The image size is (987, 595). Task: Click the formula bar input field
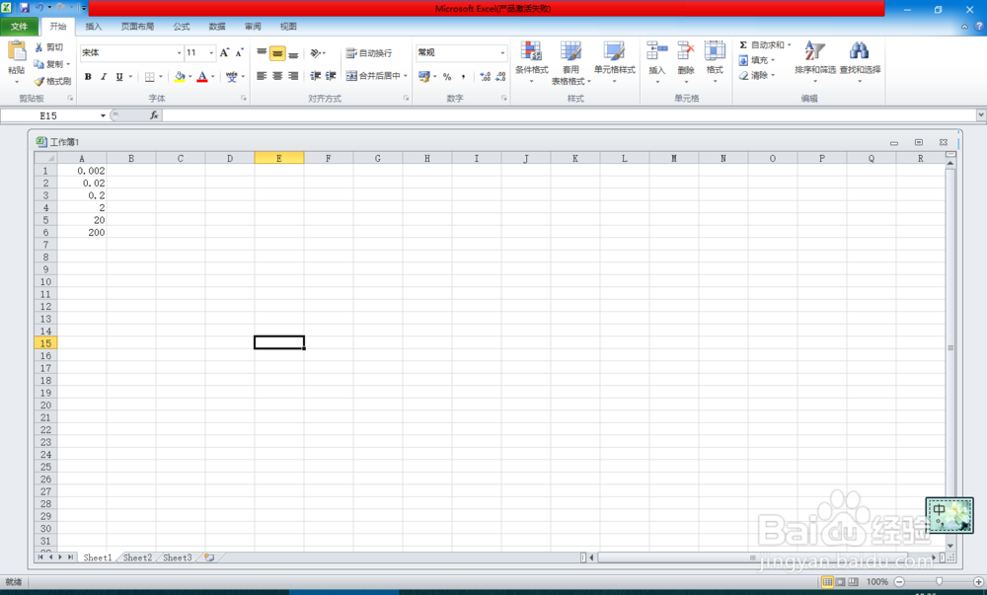tap(569, 115)
